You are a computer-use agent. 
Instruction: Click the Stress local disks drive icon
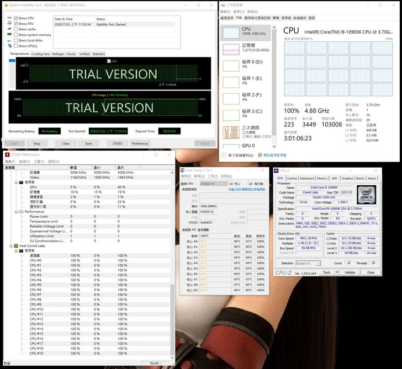[9, 40]
